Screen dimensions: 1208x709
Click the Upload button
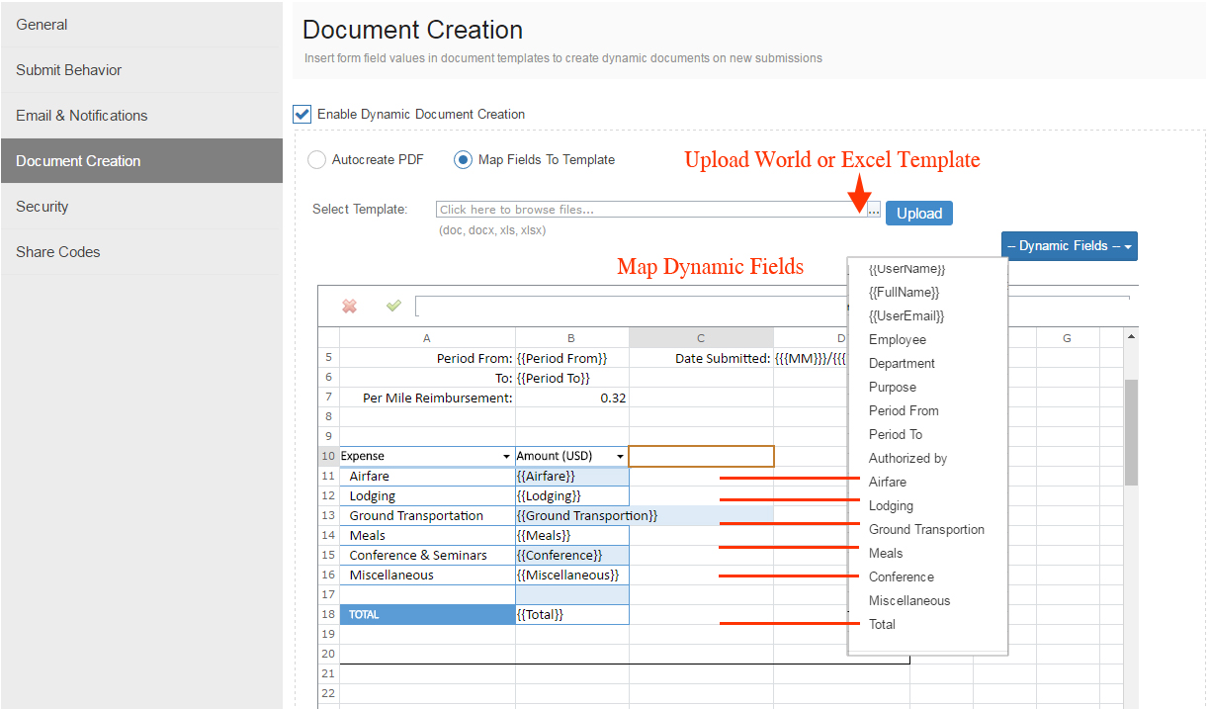pyautogui.click(x=919, y=214)
